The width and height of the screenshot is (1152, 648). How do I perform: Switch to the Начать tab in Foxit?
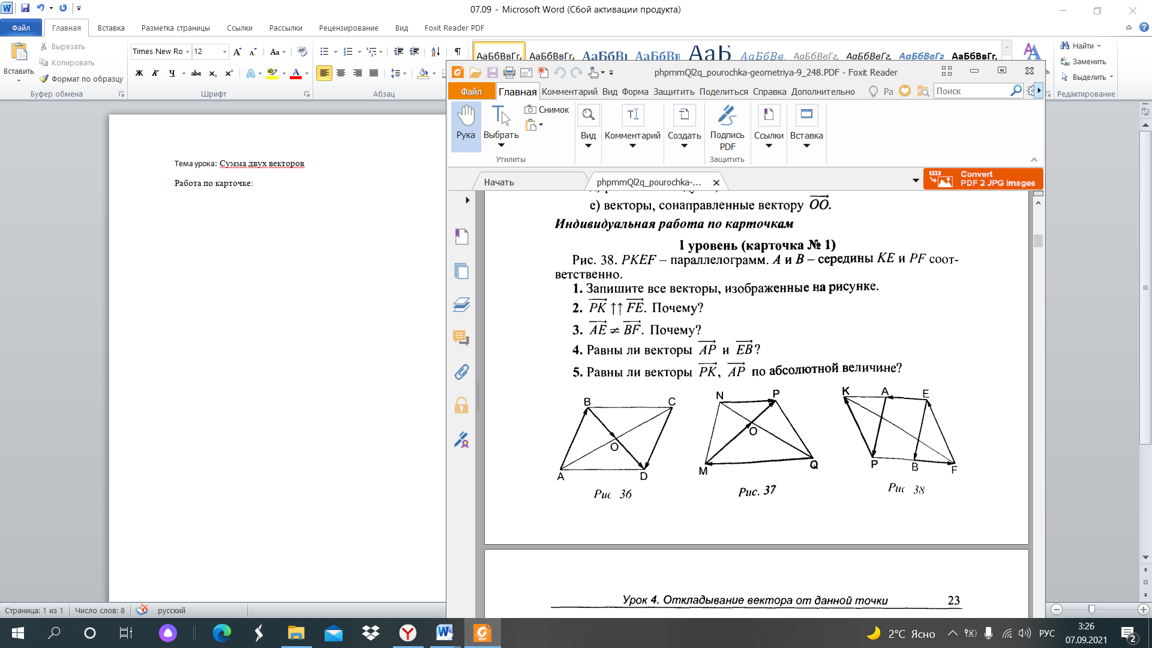coord(499,182)
